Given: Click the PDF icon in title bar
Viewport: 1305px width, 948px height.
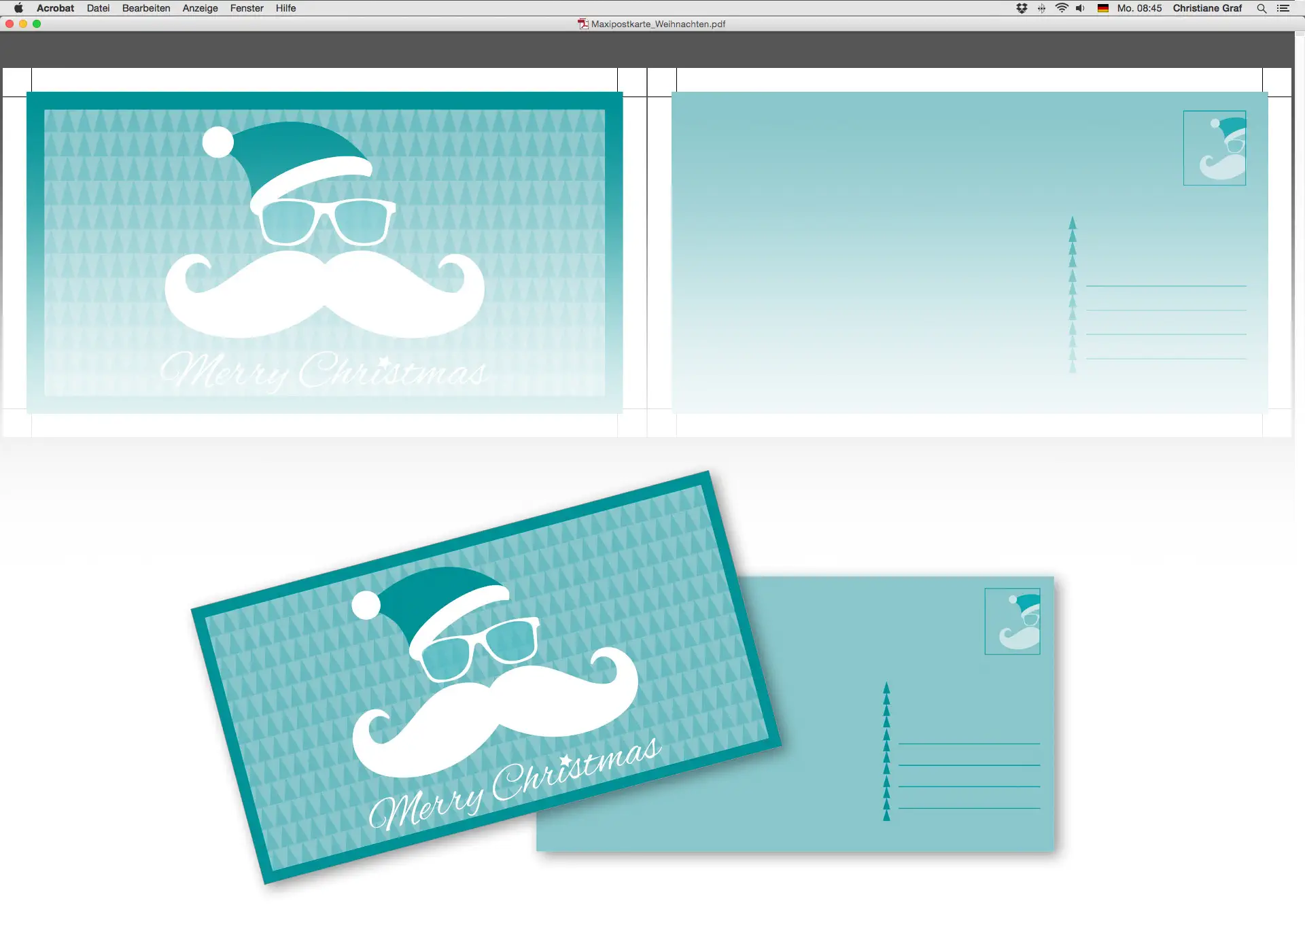Looking at the screenshot, I should [582, 24].
